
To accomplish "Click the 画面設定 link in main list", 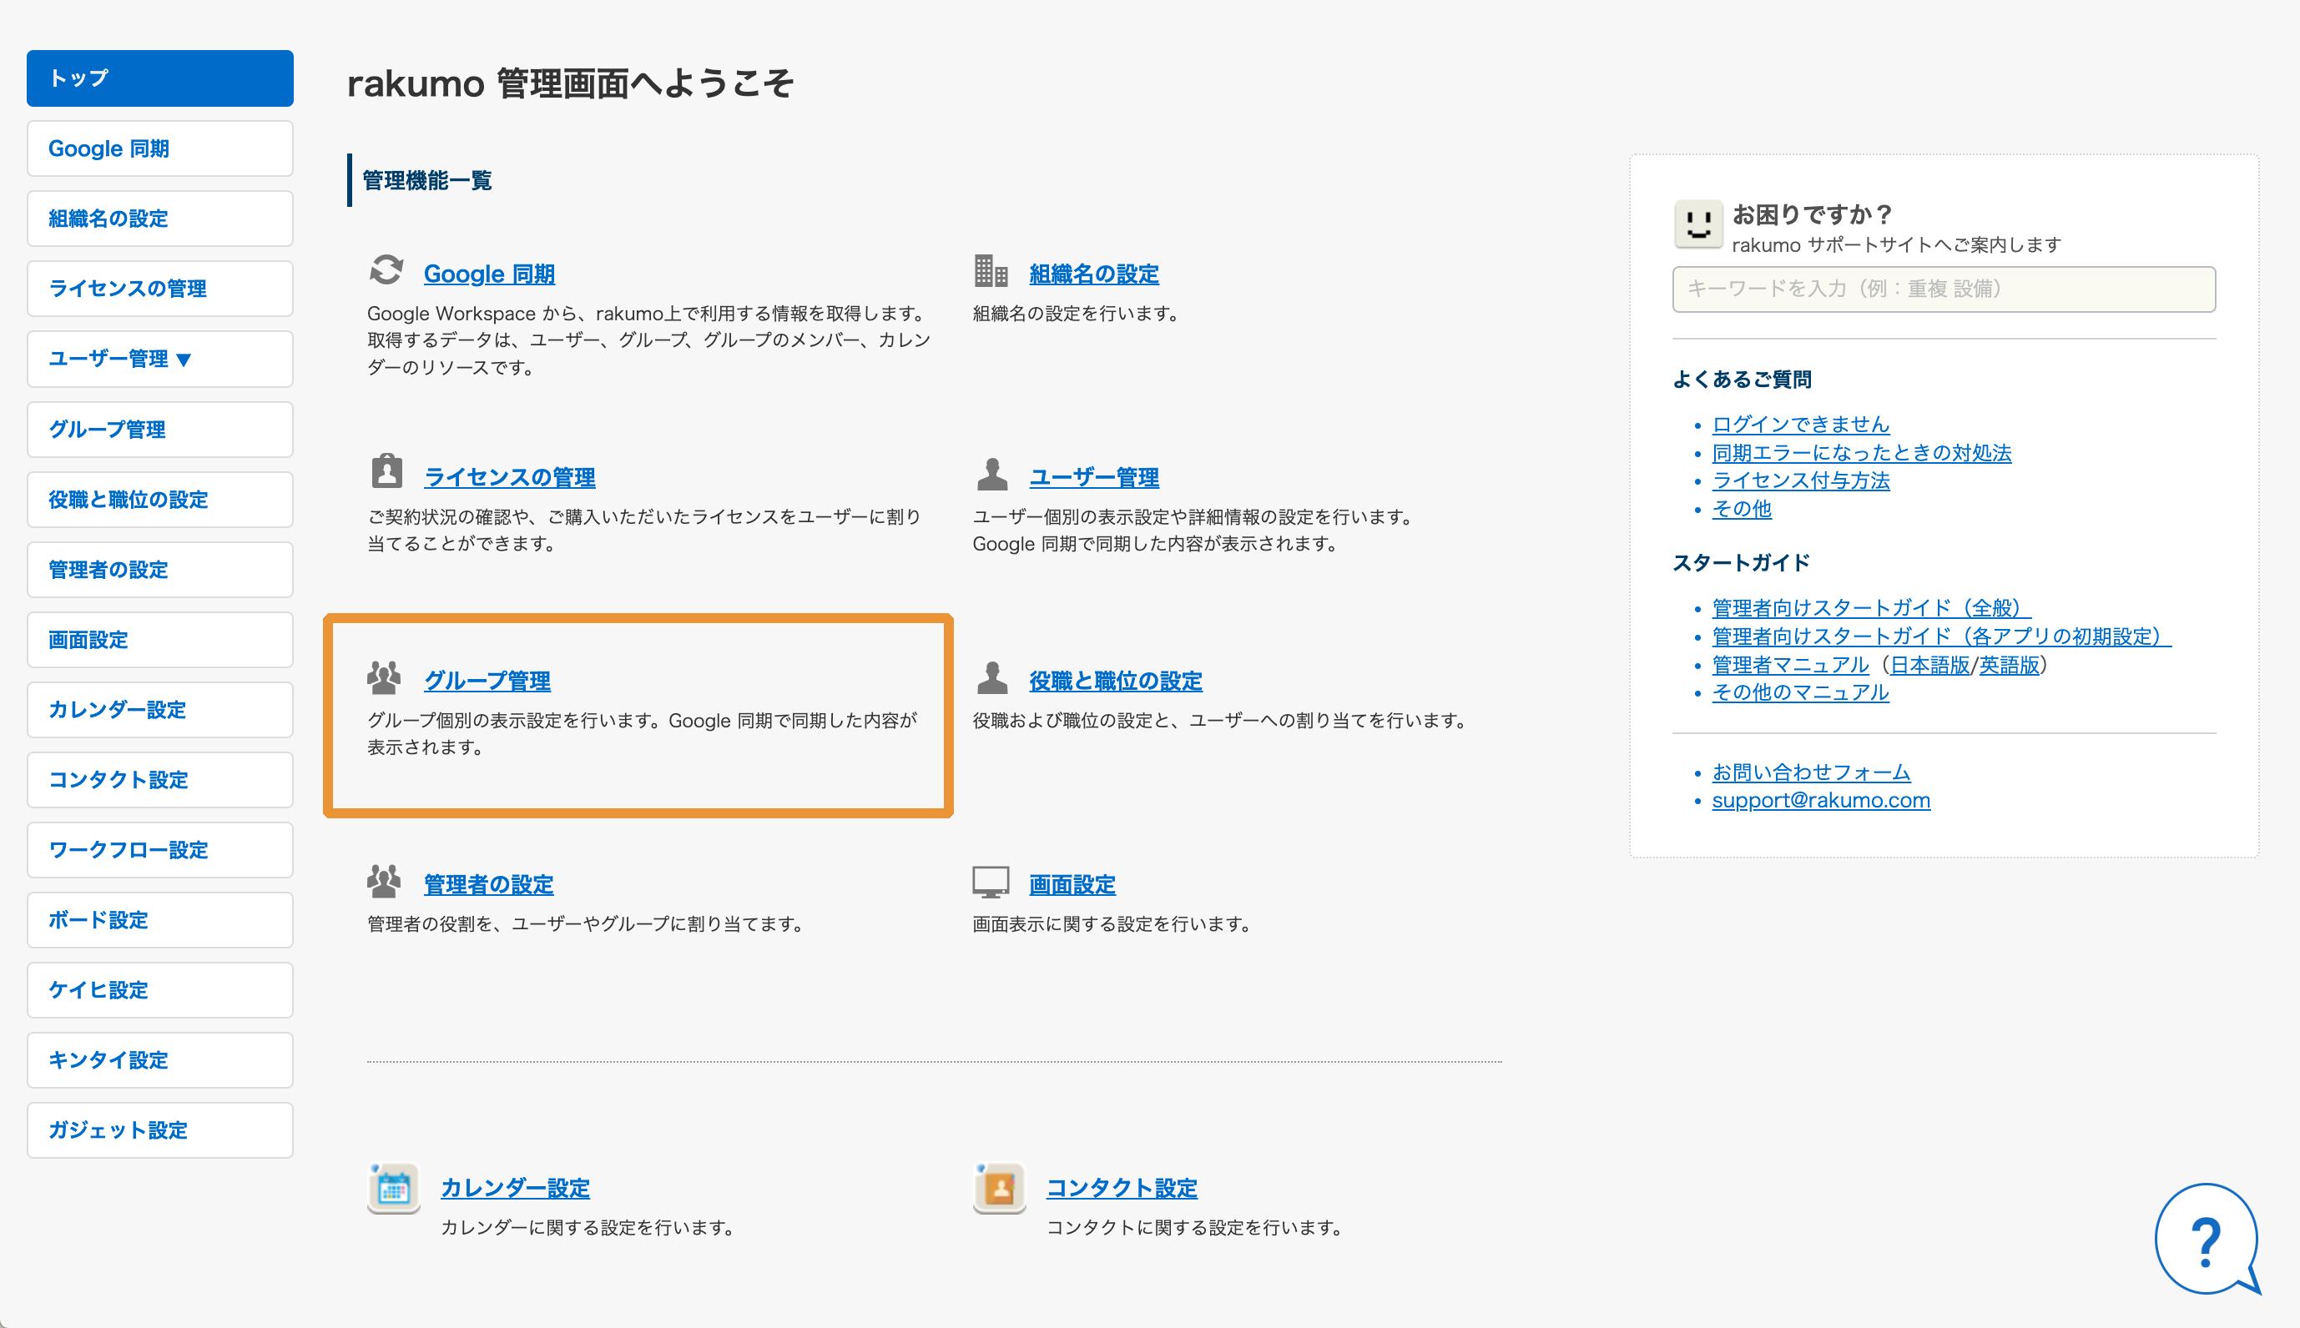I will (x=1072, y=885).
